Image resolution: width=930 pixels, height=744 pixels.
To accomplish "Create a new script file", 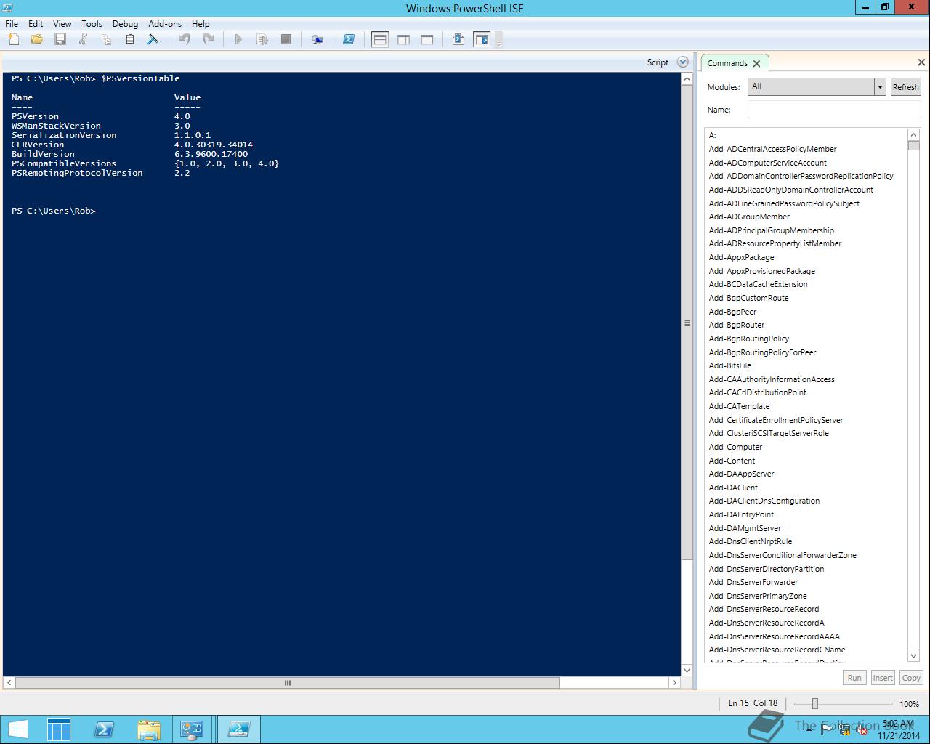I will pos(13,39).
